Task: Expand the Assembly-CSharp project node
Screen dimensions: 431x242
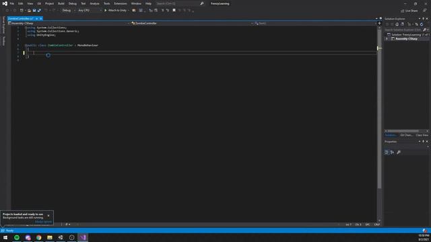Action: coord(387,39)
